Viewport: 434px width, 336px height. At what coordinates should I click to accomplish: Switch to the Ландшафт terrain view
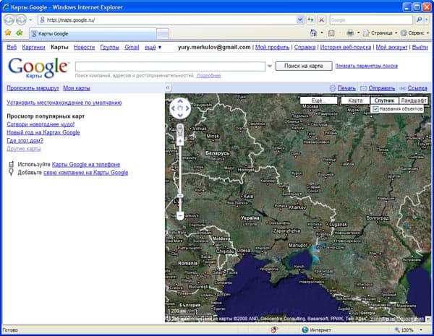point(414,100)
